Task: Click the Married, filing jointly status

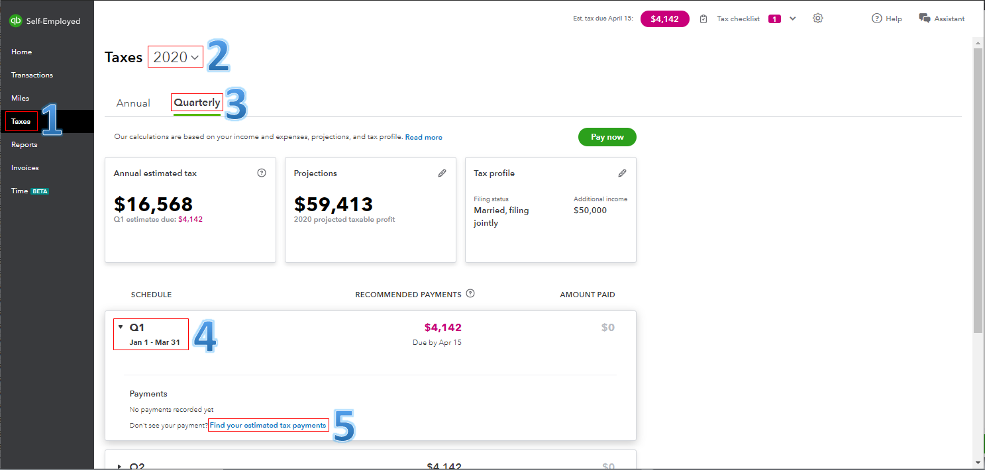Action: 501,216
